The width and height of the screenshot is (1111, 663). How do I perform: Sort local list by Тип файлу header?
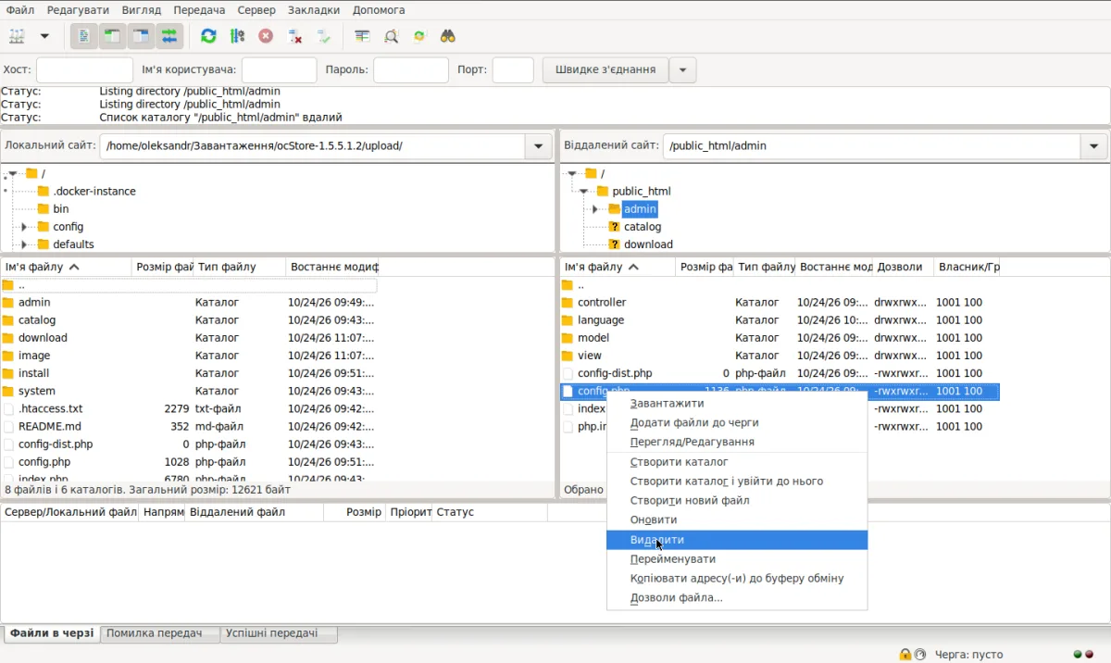[239, 267]
